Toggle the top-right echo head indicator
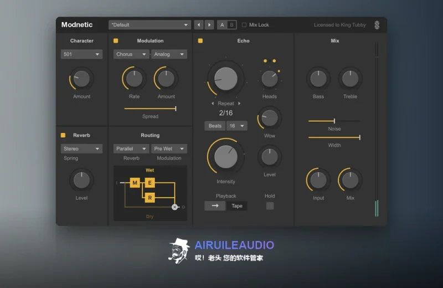Screen dimensions: 443x288 click(274, 61)
